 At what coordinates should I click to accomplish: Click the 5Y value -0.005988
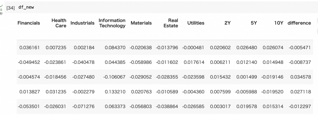click(x=246, y=92)
